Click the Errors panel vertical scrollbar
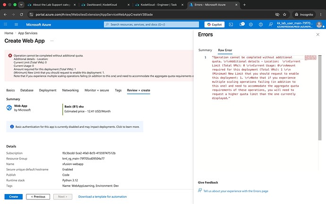The height and width of the screenshot is (204, 326). [x=320, y=98]
